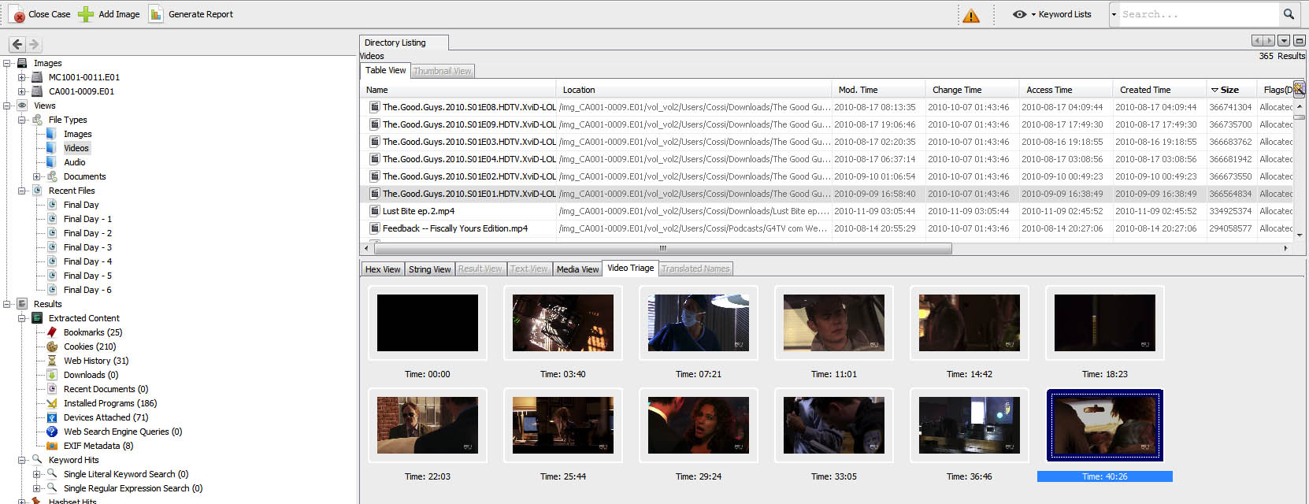
Task: Click the table's vertical scroll up arrow
Action: pos(1299,106)
